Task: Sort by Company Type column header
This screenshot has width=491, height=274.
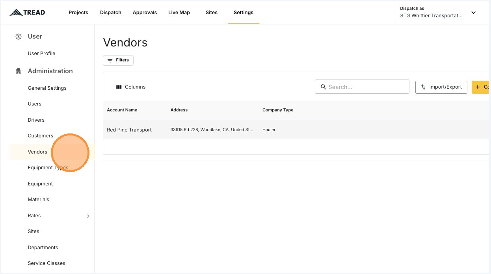Action: [278, 110]
